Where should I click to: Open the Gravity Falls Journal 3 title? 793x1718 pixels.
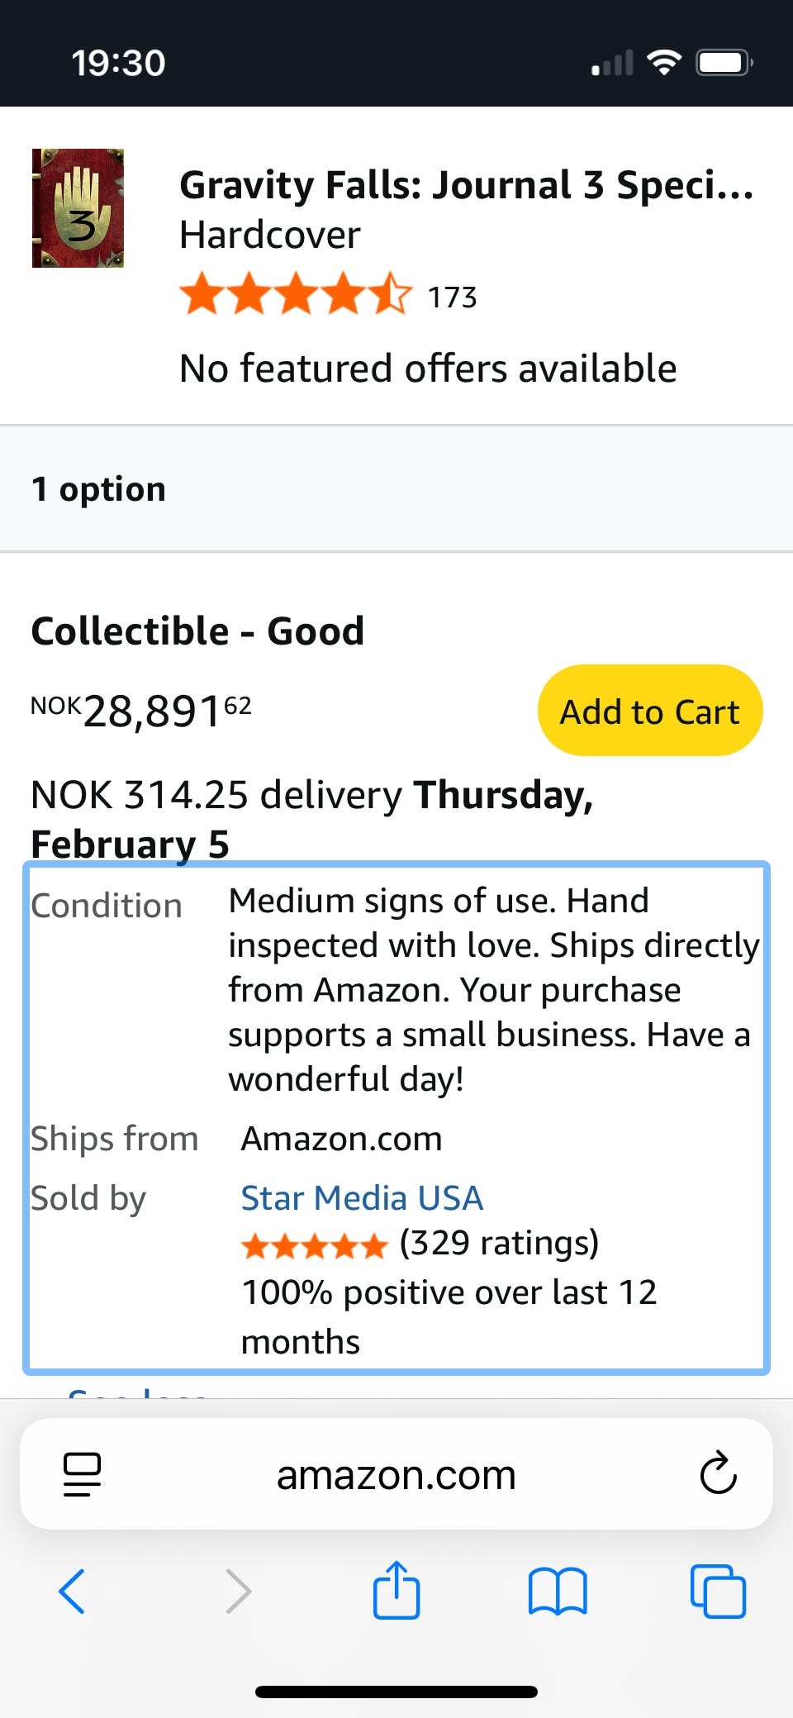click(x=466, y=184)
